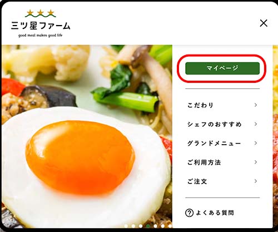Click the arrow next to グランドメニュー
Image resolution: width=278 pixels, height=232 pixels.
[x=256, y=143]
